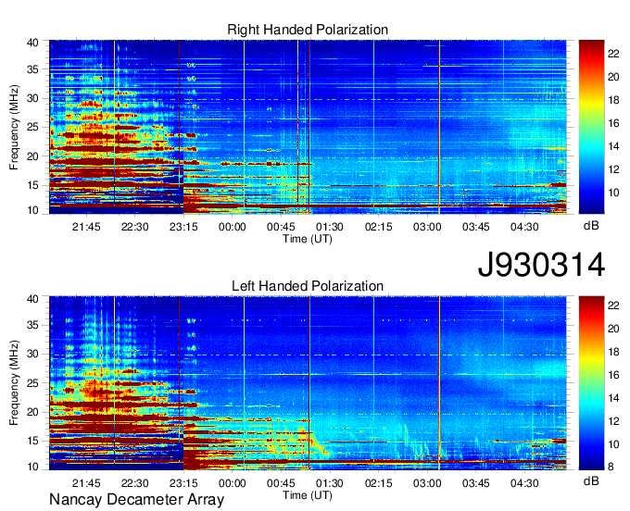Click the "dB" label under upper color bar
This screenshot has height=511, width=630.
591,226
